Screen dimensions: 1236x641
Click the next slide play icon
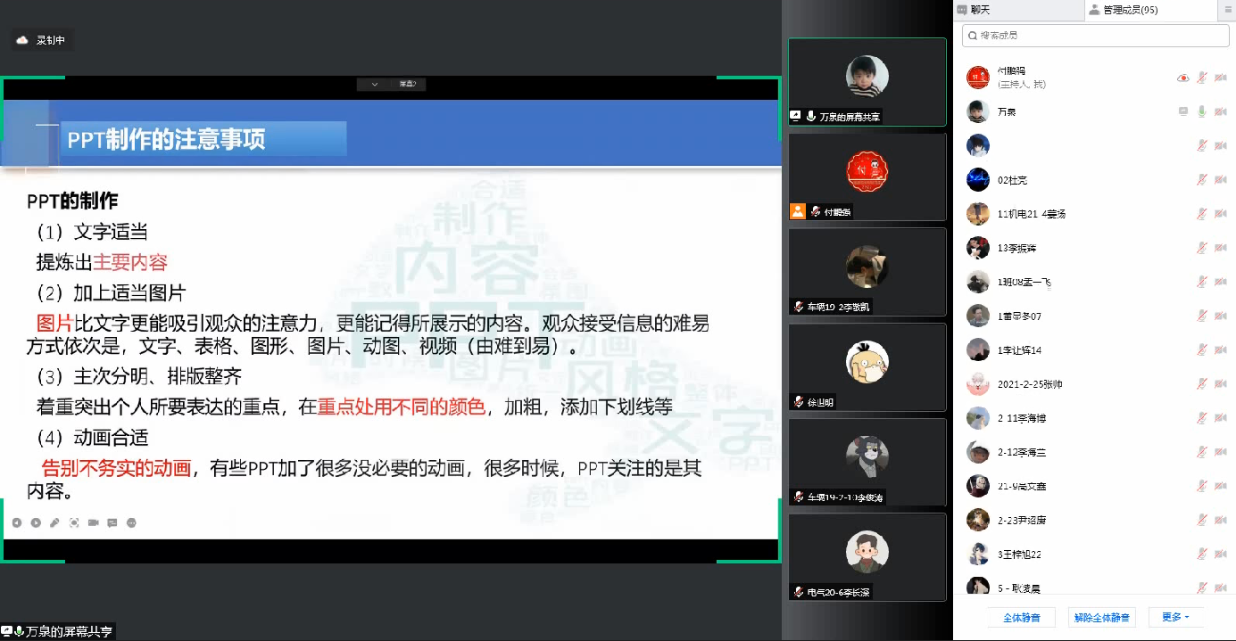coord(36,522)
